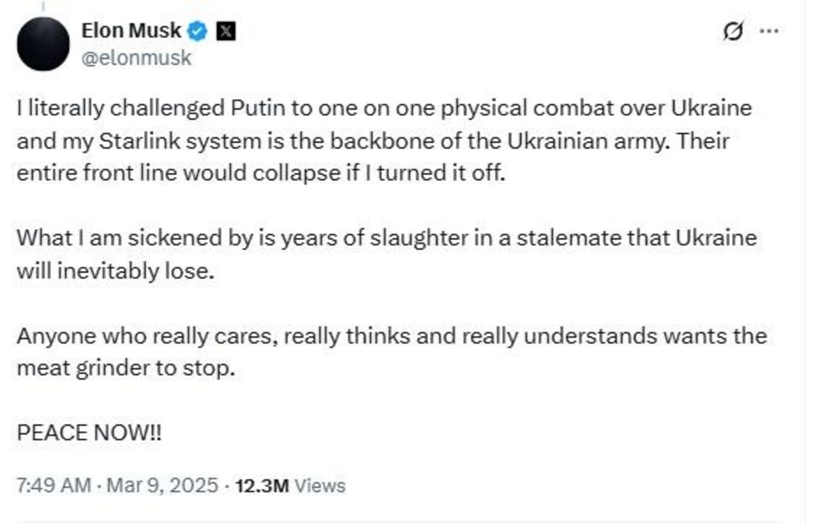
Task: Click the blue verified checkmark badge
Action: (x=198, y=31)
